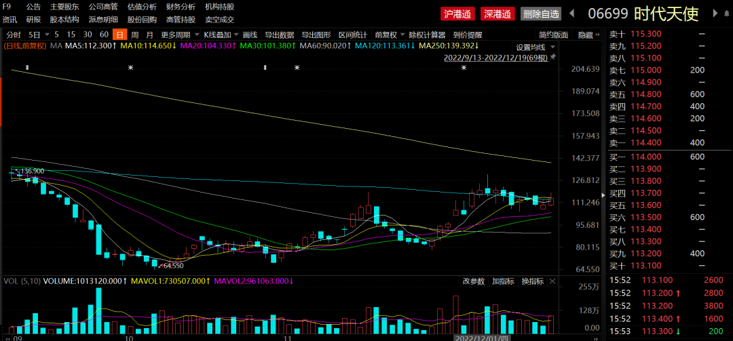Open the 更多周期 dropdown

pyautogui.click(x=178, y=35)
